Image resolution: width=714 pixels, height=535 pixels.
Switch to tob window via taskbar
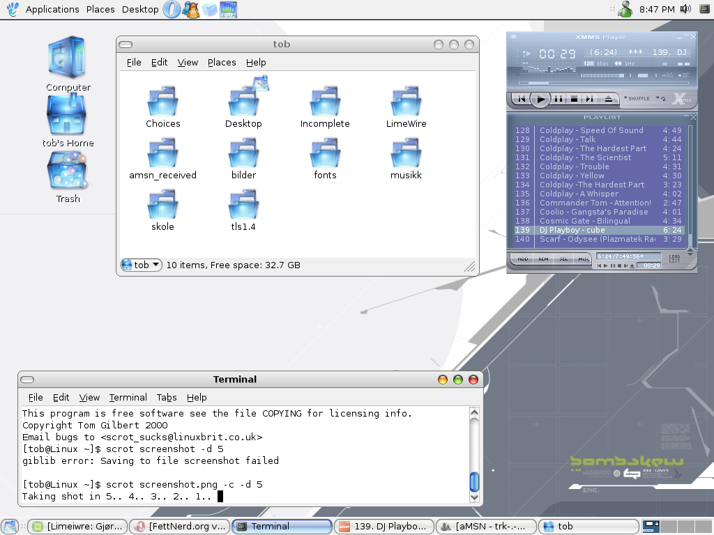point(588,527)
